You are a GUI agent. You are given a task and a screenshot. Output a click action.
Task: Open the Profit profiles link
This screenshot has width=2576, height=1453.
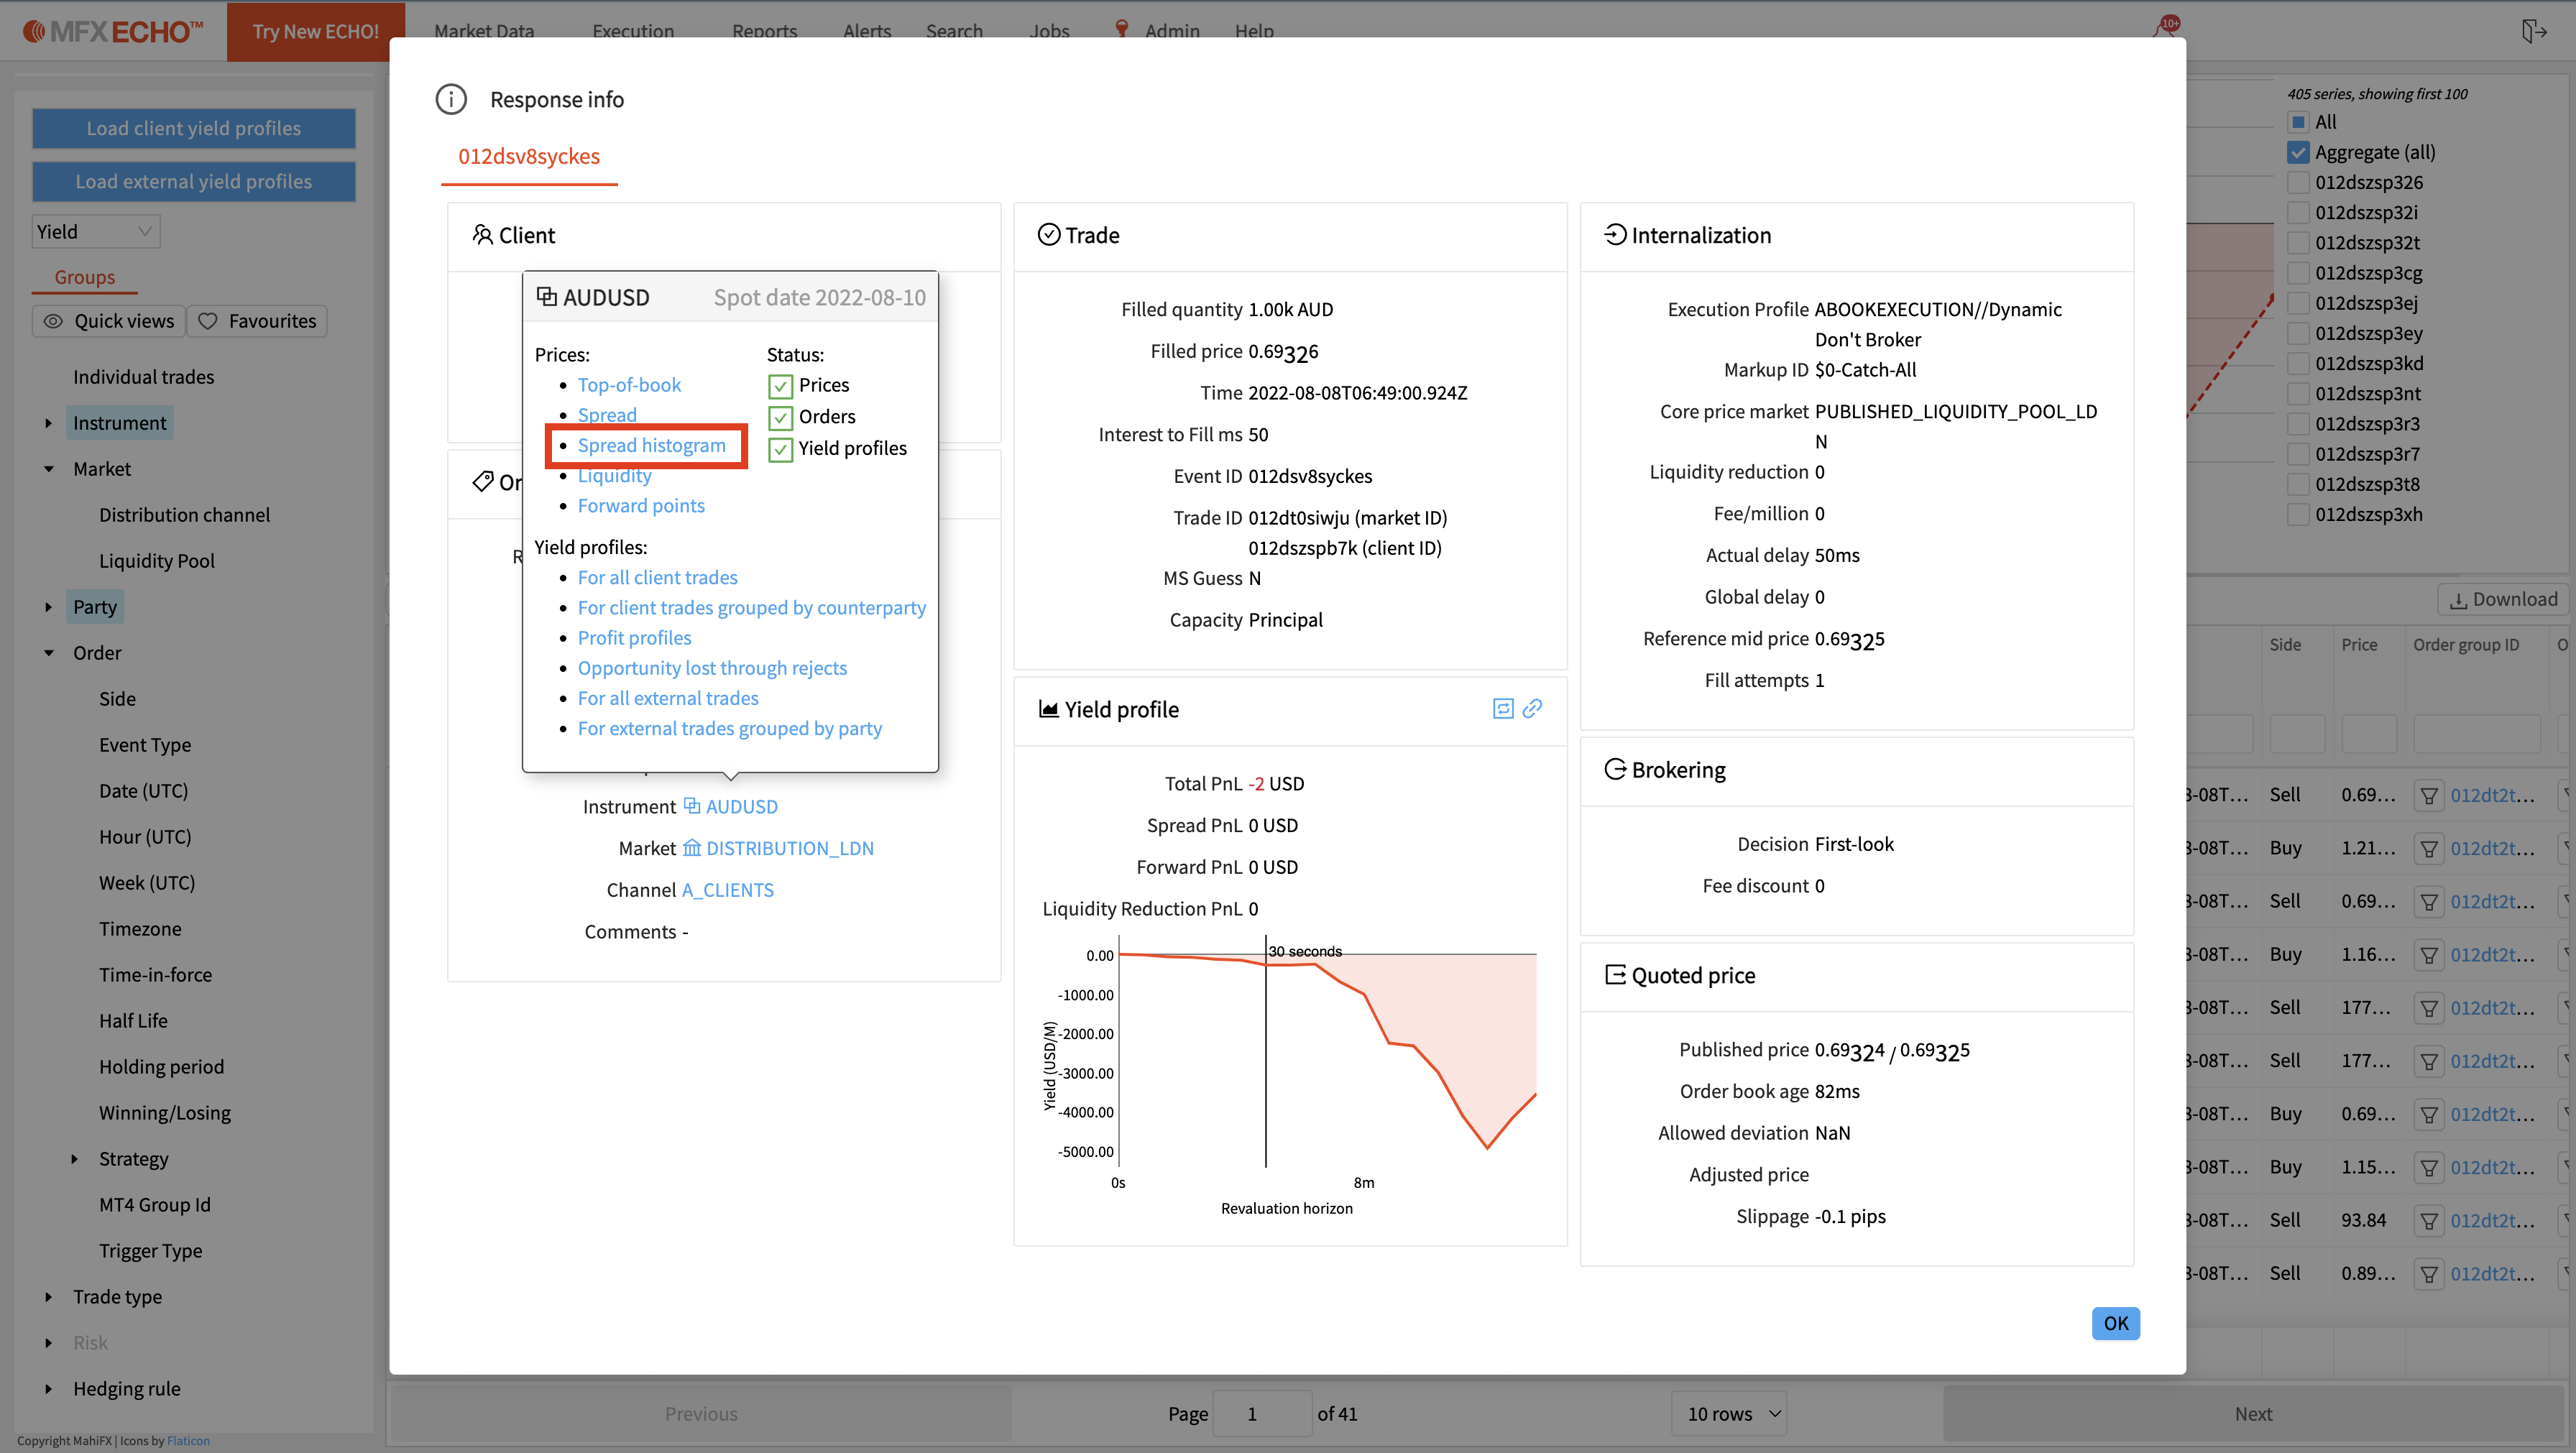(x=634, y=638)
